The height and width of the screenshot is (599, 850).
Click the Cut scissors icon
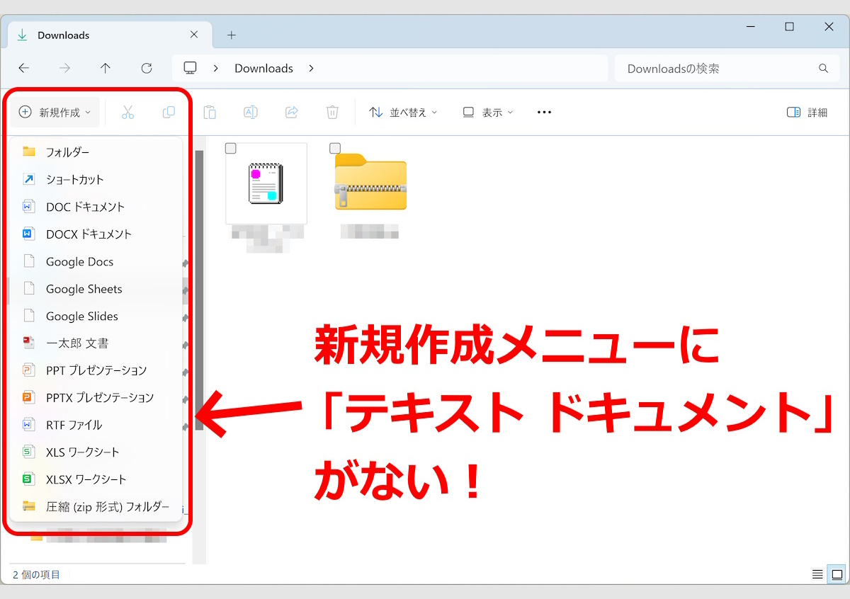point(127,113)
